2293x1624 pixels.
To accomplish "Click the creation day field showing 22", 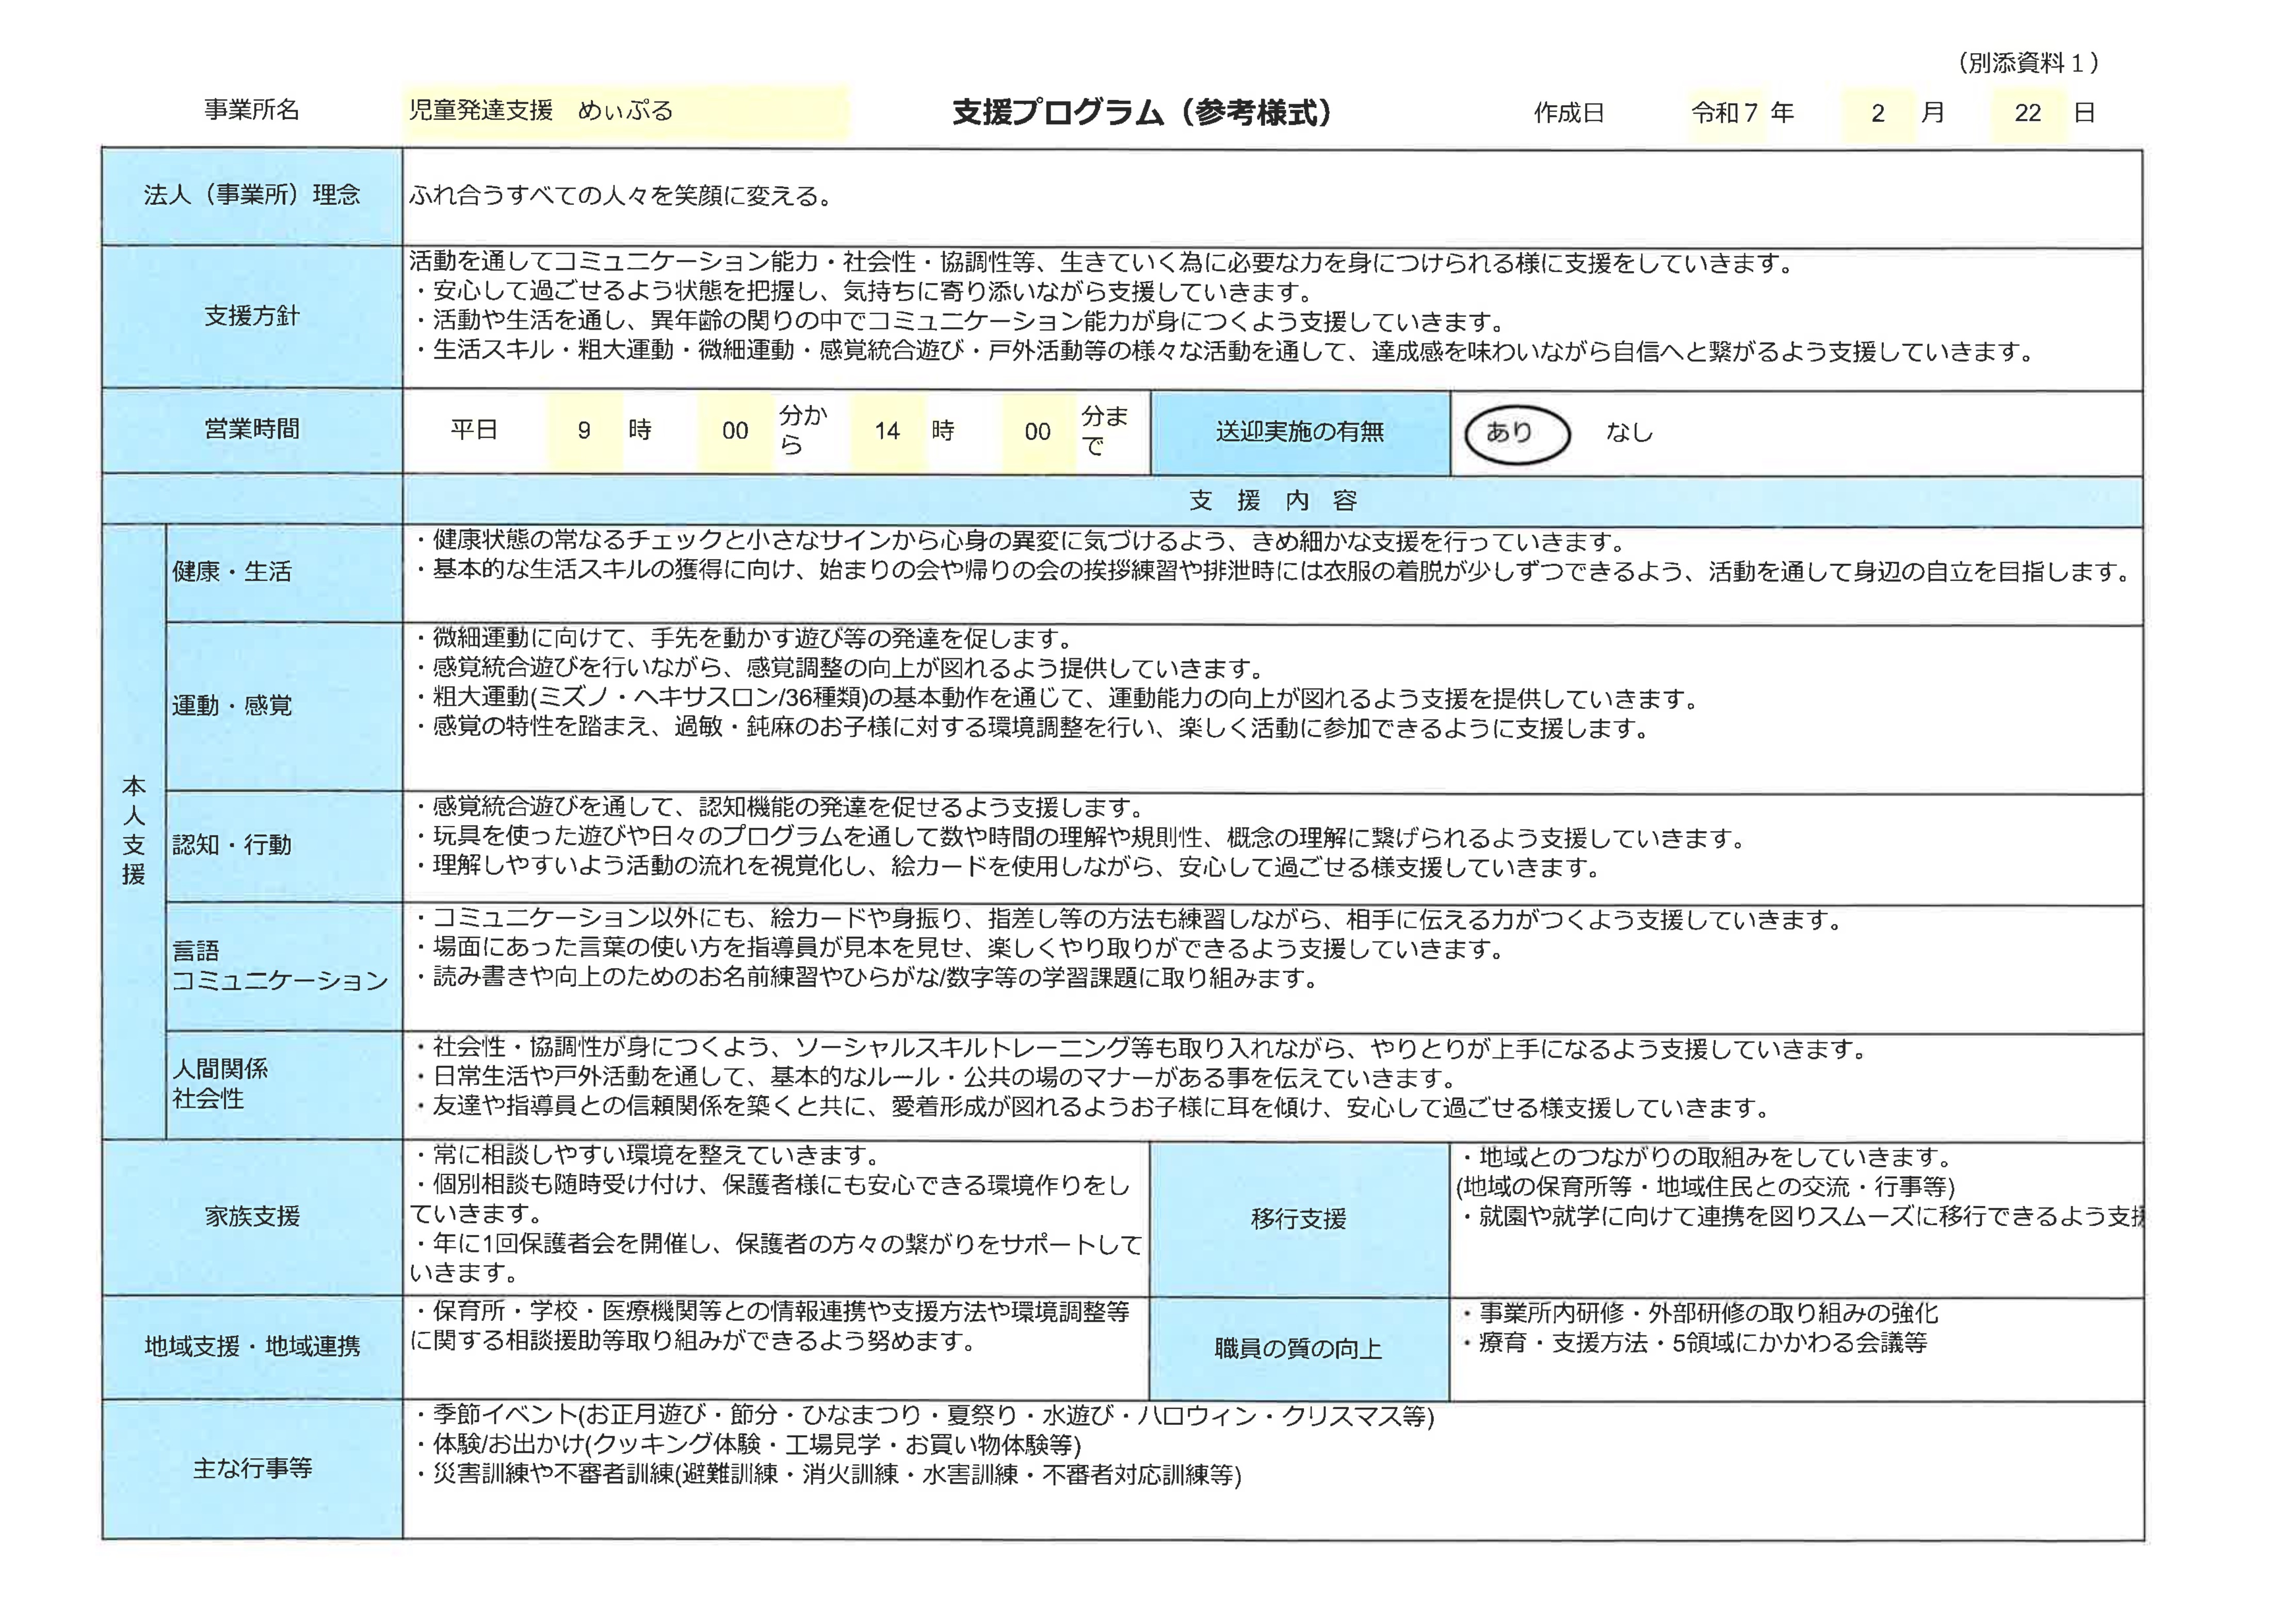I will click(2027, 113).
